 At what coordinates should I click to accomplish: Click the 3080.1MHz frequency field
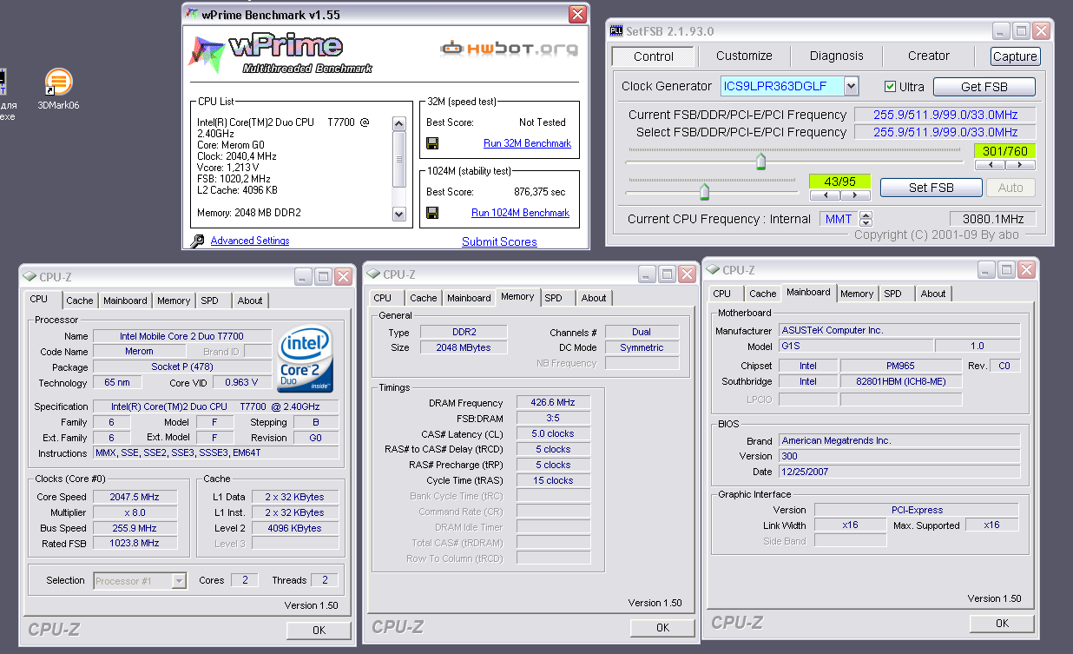pos(993,219)
